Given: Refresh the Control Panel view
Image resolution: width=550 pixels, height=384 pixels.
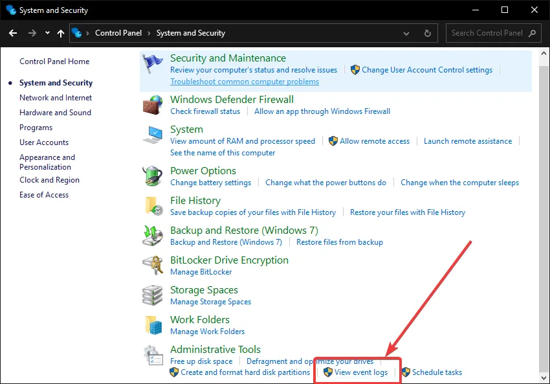Looking at the screenshot, I should [427, 33].
